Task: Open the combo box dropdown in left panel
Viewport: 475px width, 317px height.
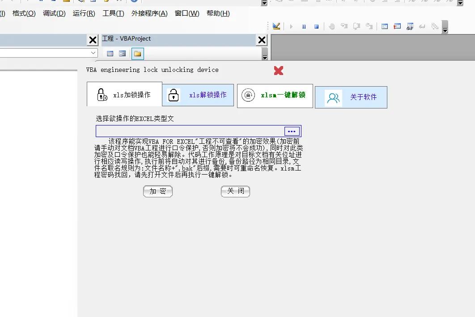Action: pyautogui.click(x=93, y=53)
